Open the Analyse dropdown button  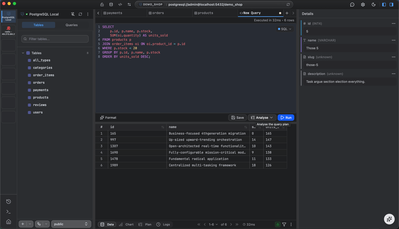coord(262,118)
